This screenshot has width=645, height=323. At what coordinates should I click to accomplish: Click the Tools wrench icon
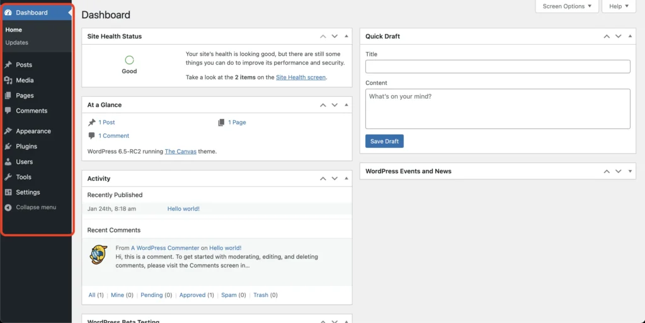point(8,178)
